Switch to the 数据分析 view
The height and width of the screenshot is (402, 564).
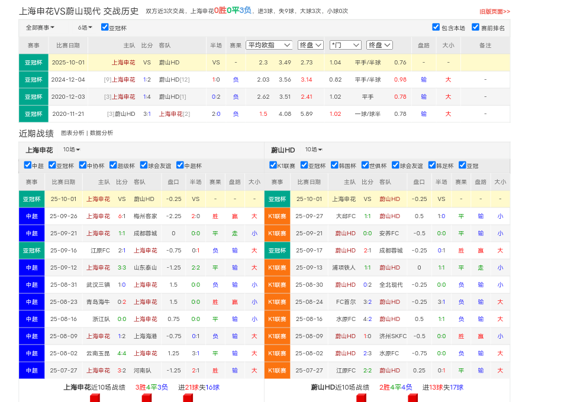[101, 133]
